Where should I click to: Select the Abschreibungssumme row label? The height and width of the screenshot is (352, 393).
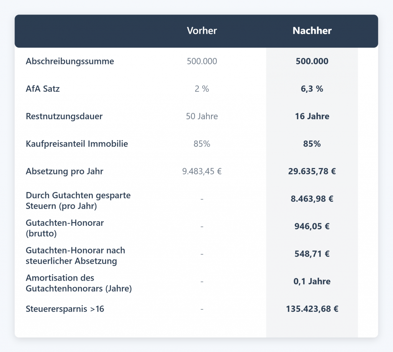click(70, 61)
